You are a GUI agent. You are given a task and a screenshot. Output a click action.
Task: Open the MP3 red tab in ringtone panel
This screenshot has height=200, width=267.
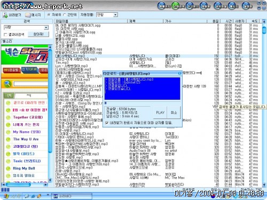[11, 70]
